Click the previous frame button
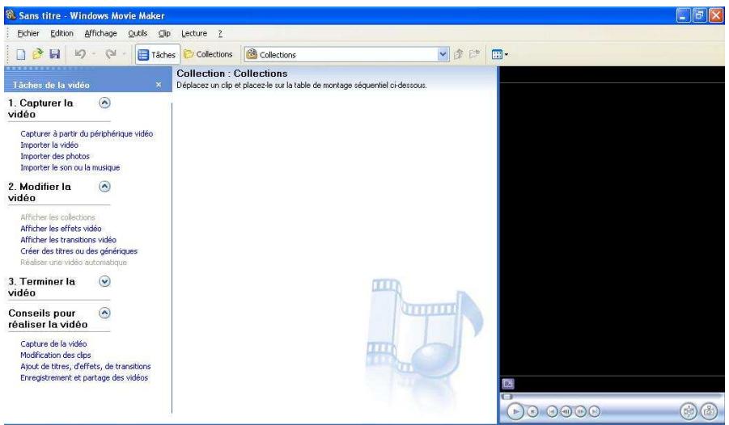This screenshot has width=729, height=425. 566,411
